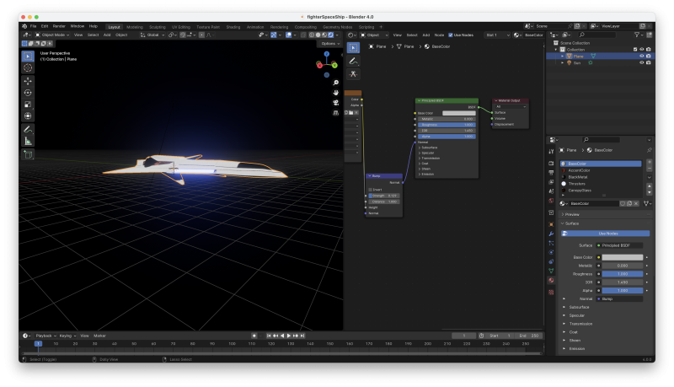Activate the Scale tool in the viewport toolbar
Image resolution: width=674 pixels, height=387 pixels.
point(28,104)
